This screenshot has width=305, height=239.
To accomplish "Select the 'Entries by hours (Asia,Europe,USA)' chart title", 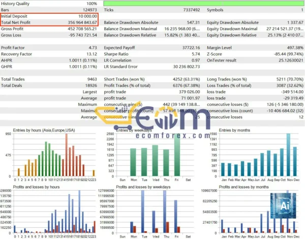I will click(44, 130).
